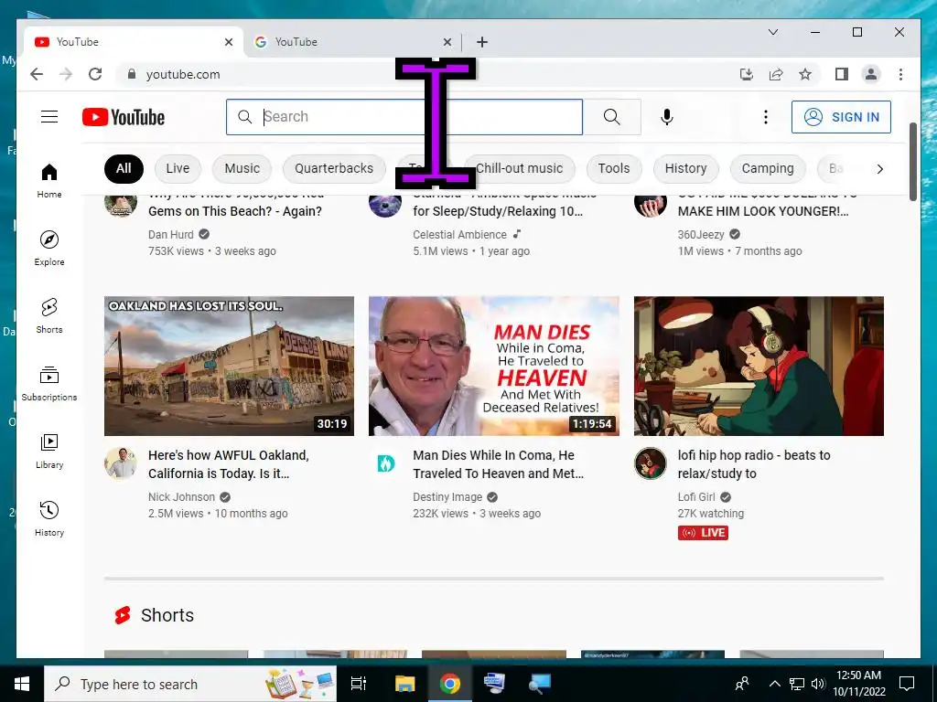The height and width of the screenshot is (702, 937).
Task: Click the red LIVE badge
Action: [x=703, y=533]
